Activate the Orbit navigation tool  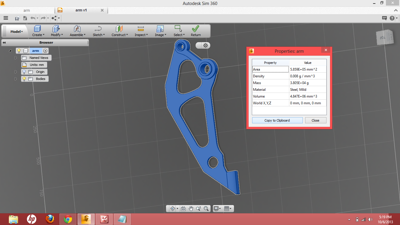click(172, 209)
